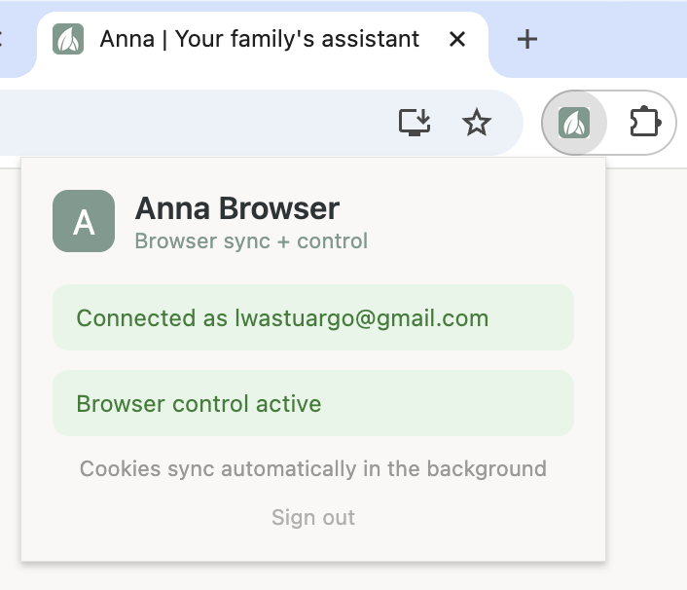Click the green 'A' avatar logo in popup
Image resolution: width=687 pixels, height=590 pixels.
click(x=84, y=221)
